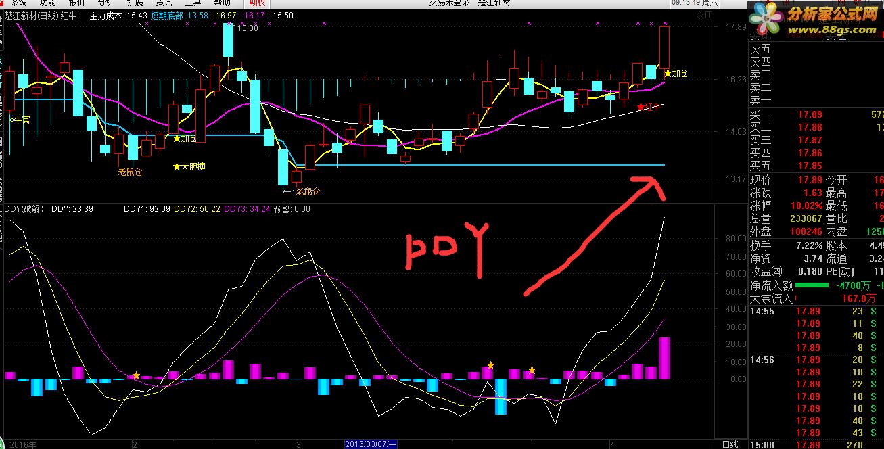This screenshot has height=449, width=884.
Task: Click the DDY2: 56.22 reading
Action: coord(197,209)
